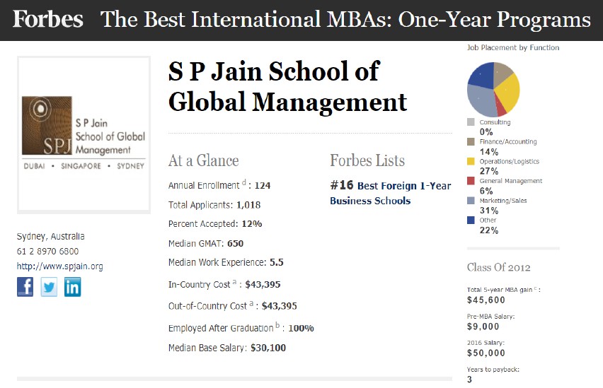The height and width of the screenshot is (388, 603).
Task: Open the LinkedIn icon link
Action: pos(73,286)
